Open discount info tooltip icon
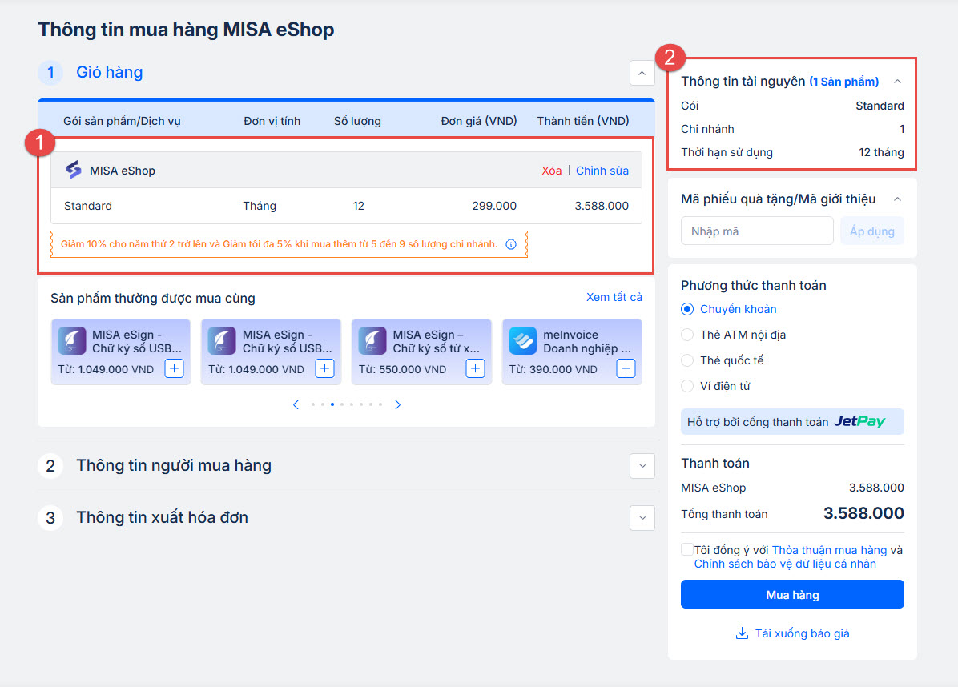This screenshot has width=958, height=687. [x=511, y=244]
